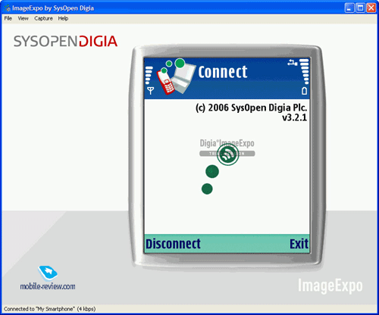The height and width of the screenshot is (315, 379).
Task: Click the SysOpen Digia logo
Action: click(x=65, y=42)
